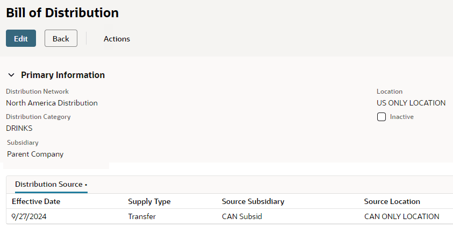Select the Distribution Source tab
This screenshot has height=225, width=453.
point(51,185)
